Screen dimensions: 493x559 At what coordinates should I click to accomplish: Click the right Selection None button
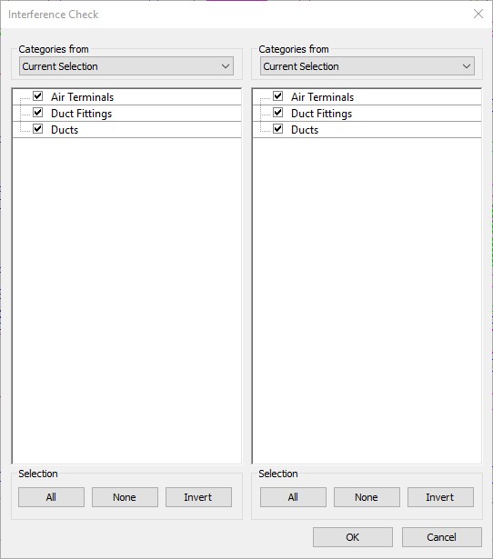point(367,497)
